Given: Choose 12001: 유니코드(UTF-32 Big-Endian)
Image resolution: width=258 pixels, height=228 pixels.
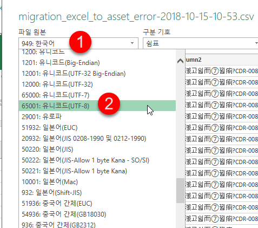Looking at the screenshot, I should point(97,74).
